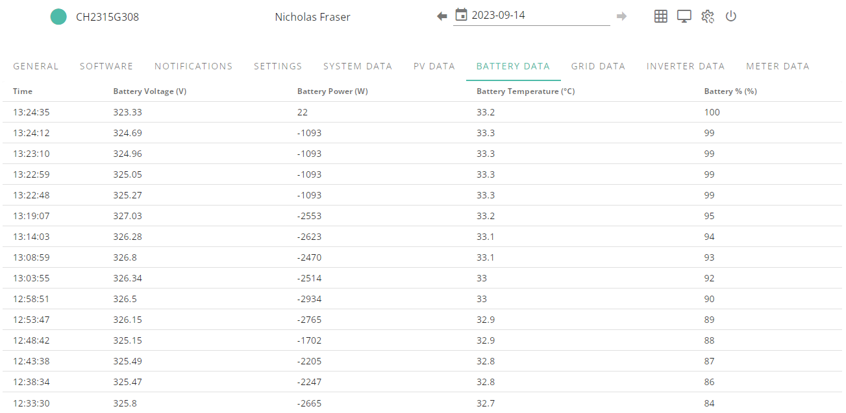Screen dimensions: 846x413
Task: Click device serial CH2315G308
Action: pos(107,17)
